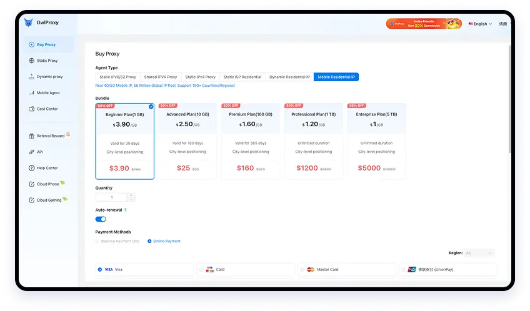Open the English language dropdown
This screenshot has height=311, width=530.
coord(480,24)
